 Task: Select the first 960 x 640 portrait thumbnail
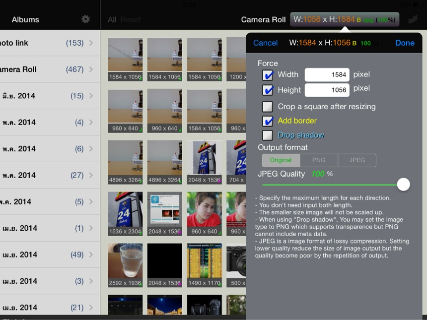[204, 214]
